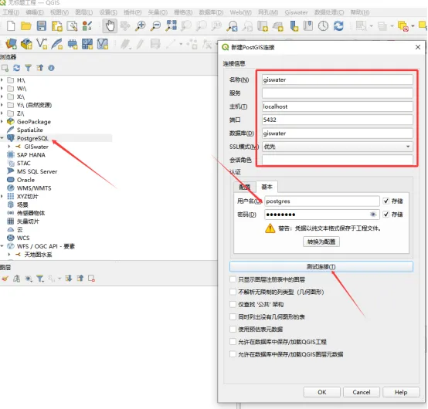
Task: Click the 测试连接(T) button
Action: (321, 266)
